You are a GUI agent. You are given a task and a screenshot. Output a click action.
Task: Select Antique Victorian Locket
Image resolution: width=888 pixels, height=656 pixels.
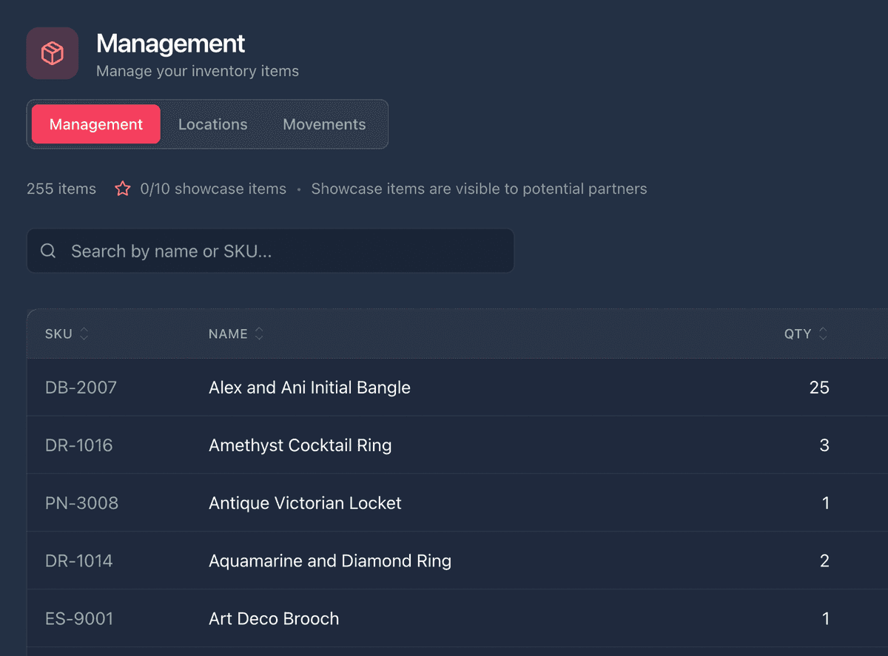pyautogui.click(x=305, y=503)
